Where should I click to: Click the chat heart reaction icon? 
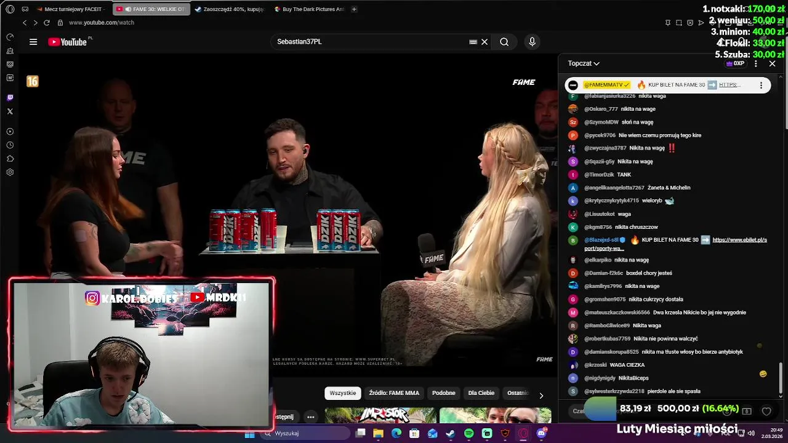coord(766,411)
